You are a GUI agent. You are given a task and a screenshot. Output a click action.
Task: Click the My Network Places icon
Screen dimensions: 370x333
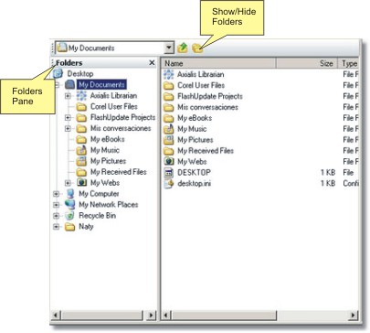pyautogui.click(x=70, y=204)
